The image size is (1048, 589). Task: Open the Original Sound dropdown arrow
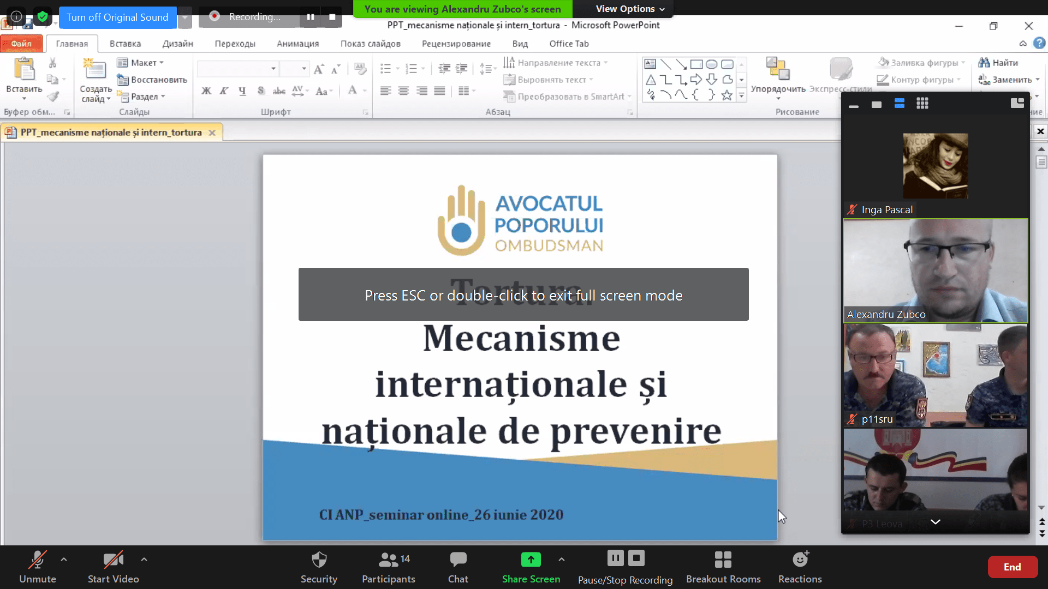[x=185, y=17]
